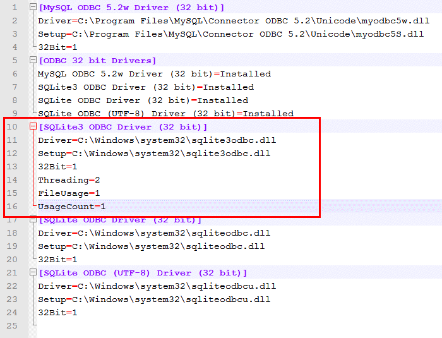The width and height of the screenshot is (442, 338).
Task: Click Setup=sqliteodbcu.dll on line 23
Action: point(154,299)
